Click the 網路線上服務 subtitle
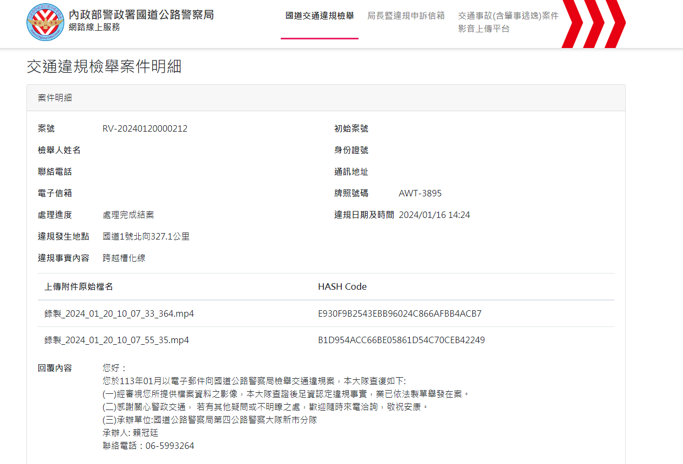The image size is (683, 464). [94, 27]
